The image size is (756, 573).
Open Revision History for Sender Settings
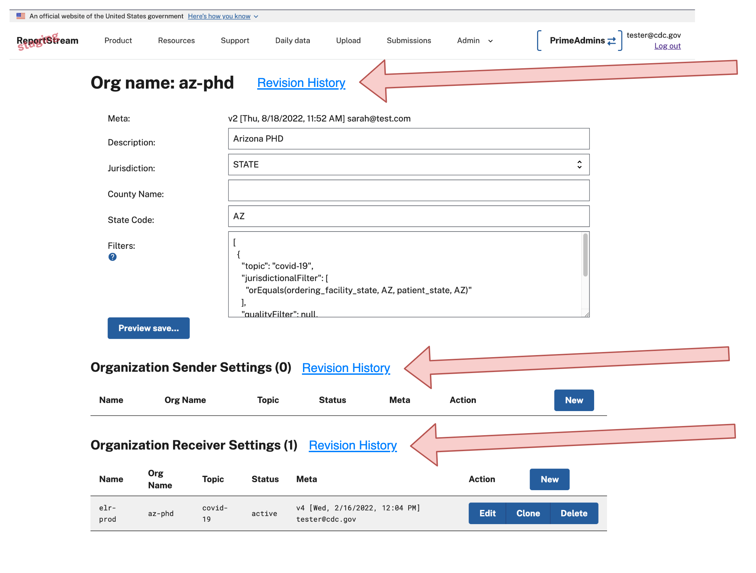click(x=346, y=368)
